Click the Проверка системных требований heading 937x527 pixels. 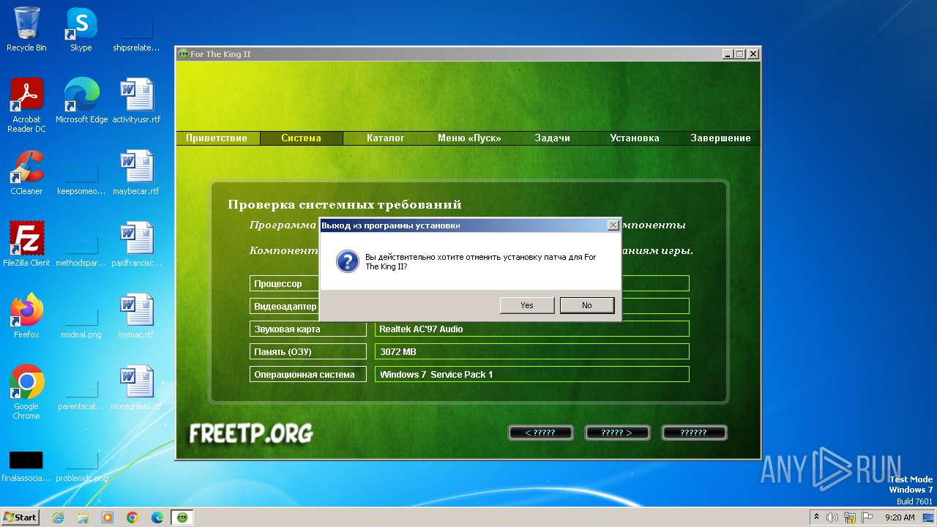(x=345, y=204)
